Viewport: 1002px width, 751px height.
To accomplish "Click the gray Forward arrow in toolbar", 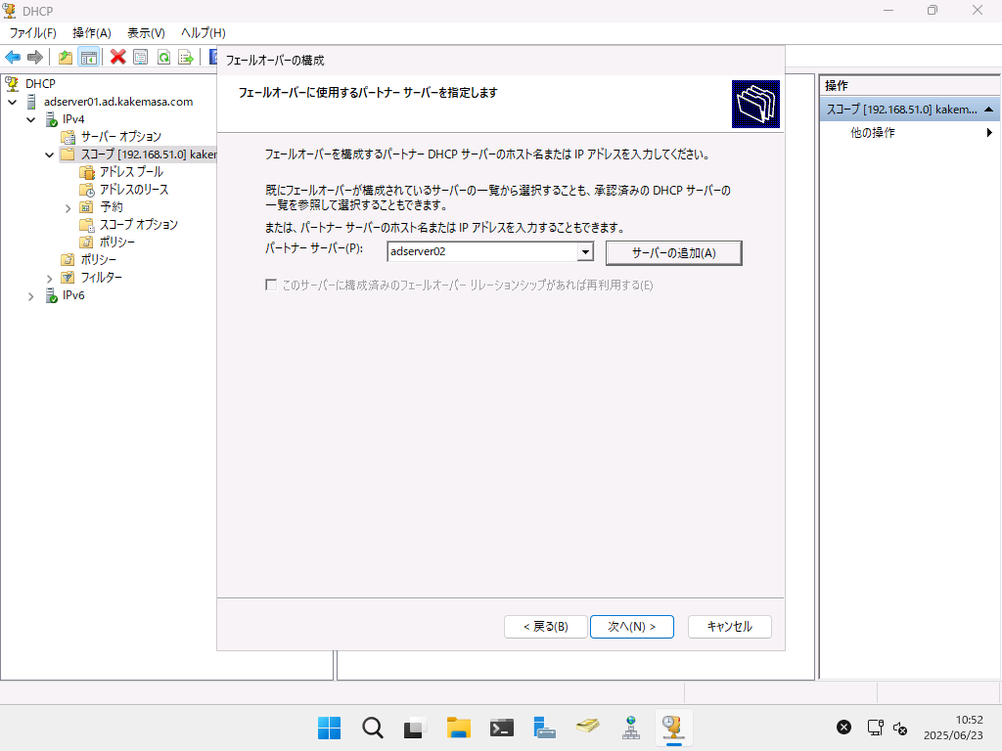I will pos(35,58).
